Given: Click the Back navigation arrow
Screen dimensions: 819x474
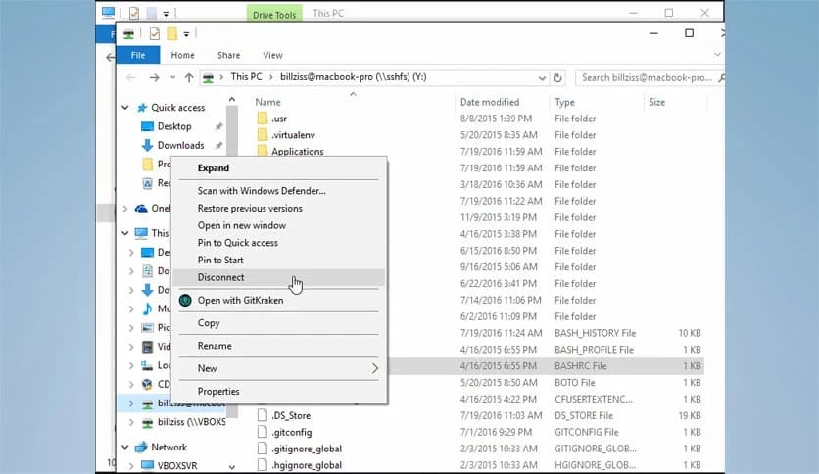Looking at the screenshot, I should (x=131, y=77).
